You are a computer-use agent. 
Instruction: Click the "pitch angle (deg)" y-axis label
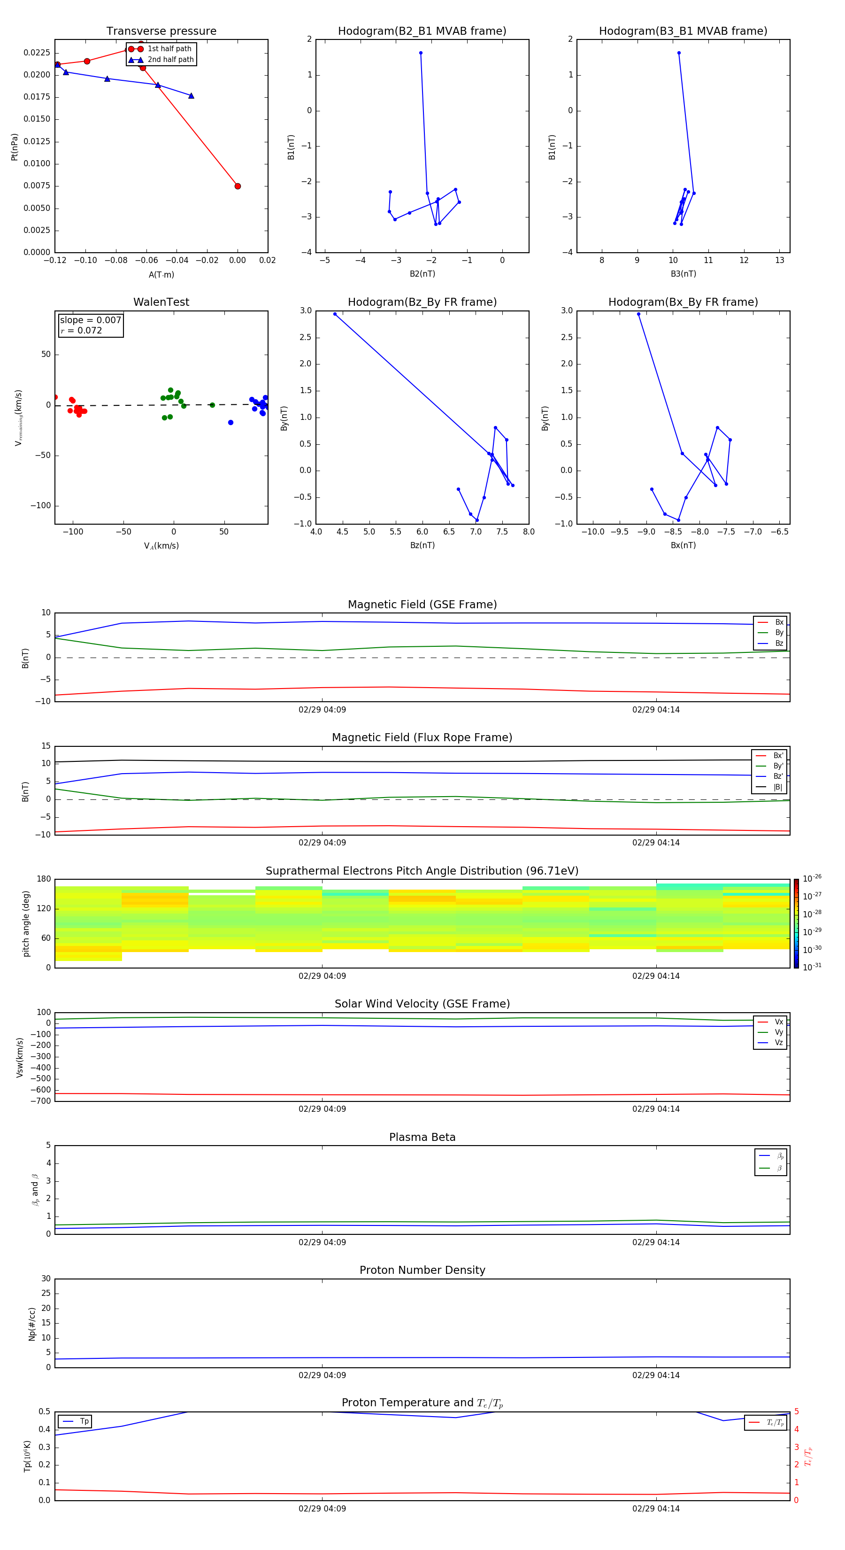(26, 923)
